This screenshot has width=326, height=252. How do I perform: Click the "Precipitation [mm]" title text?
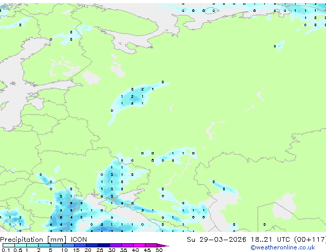(33, 240)
